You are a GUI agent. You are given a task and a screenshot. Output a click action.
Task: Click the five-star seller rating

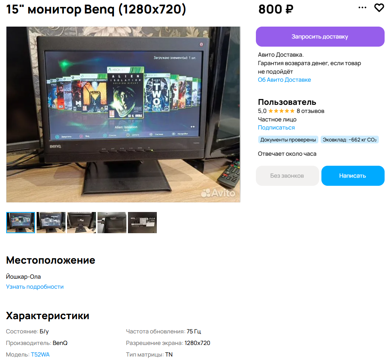point(281,111)
